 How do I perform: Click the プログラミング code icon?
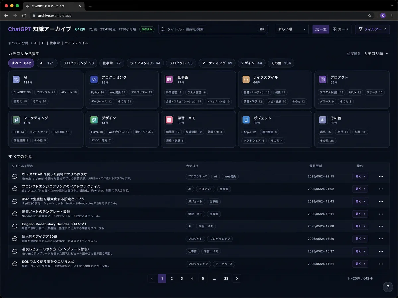[x=94, y=79]
